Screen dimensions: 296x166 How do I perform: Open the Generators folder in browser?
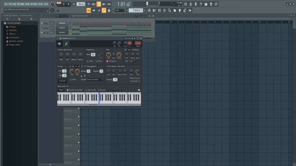[x=14, y=37]
